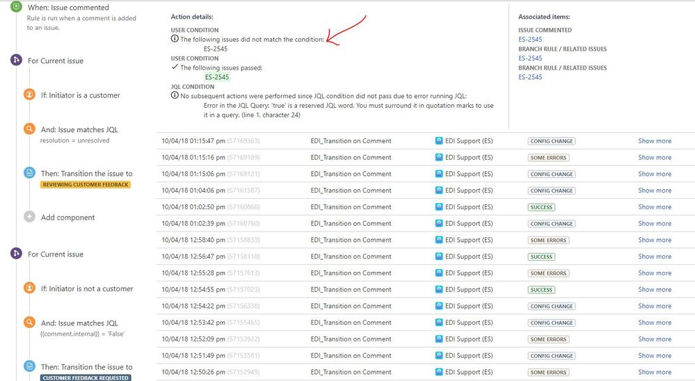
Task: Click the info icon beside JQL condition error message
Action: tap(175, 95)
